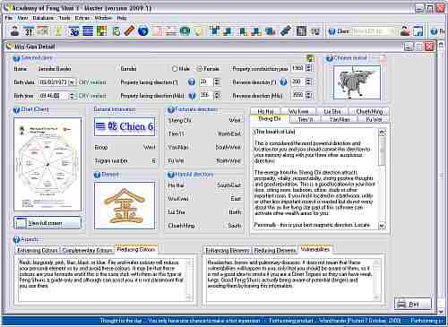The width and height of the screenshot is (448, 327).
Task: Click the help icon next to Element
Action: click(97, 175)
